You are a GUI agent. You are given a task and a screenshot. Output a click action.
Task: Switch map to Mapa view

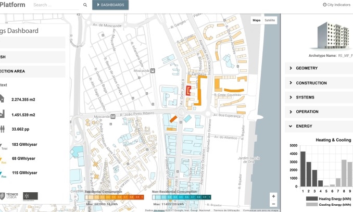pyautogui.click(x=256, y=20)
